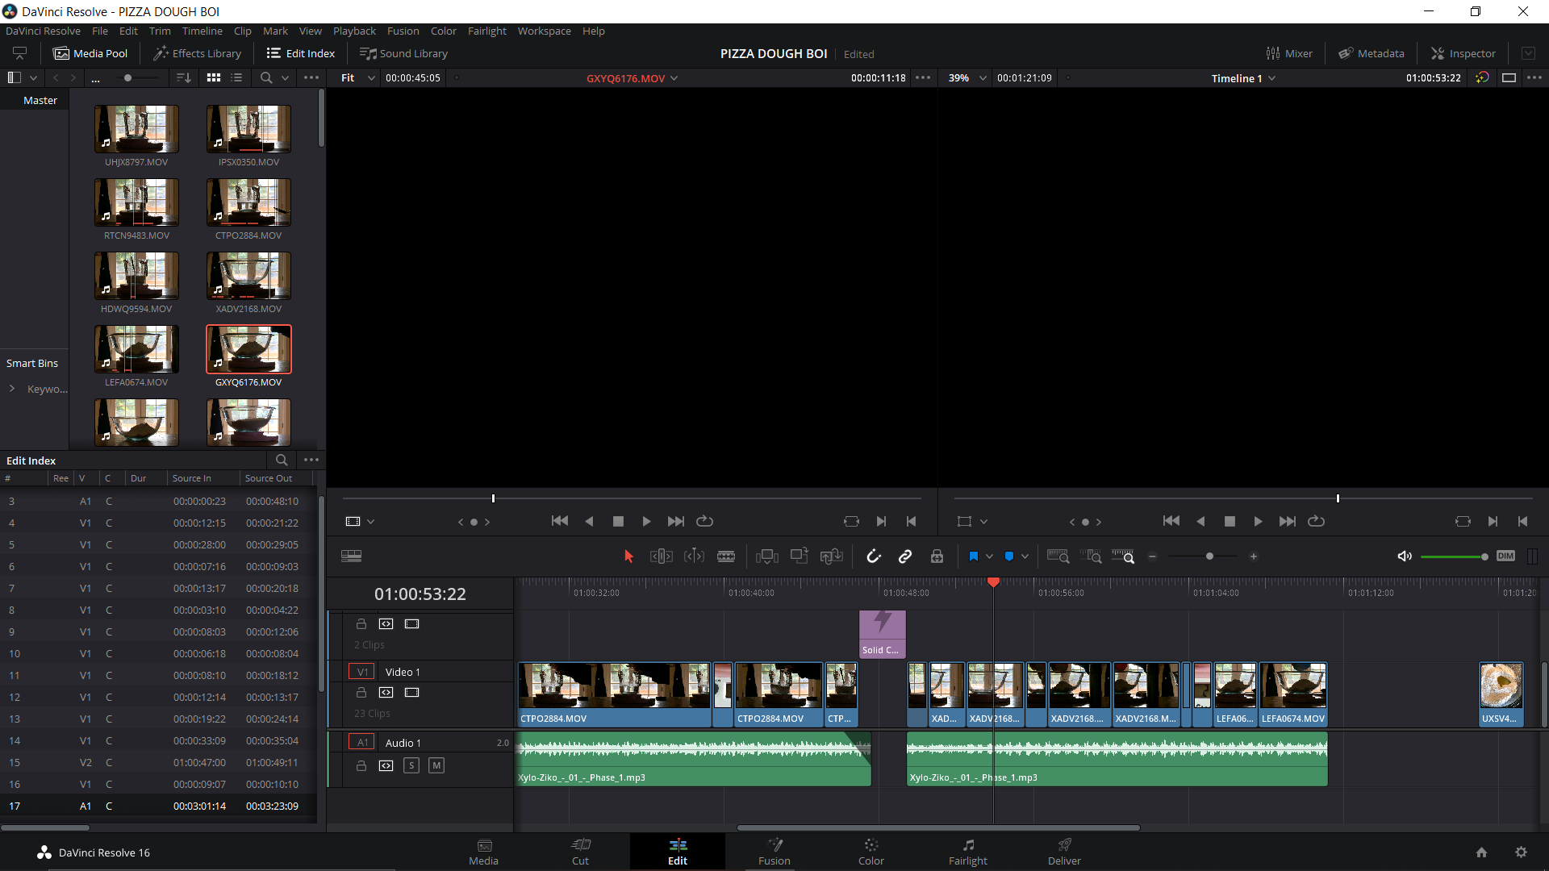Viewport: 1549px width, 871px height.
Task: Open media pool search options chevron
Action: [285, 78]
